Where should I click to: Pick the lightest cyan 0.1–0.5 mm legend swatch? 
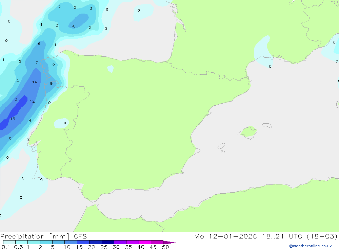[x=9, y=242]
